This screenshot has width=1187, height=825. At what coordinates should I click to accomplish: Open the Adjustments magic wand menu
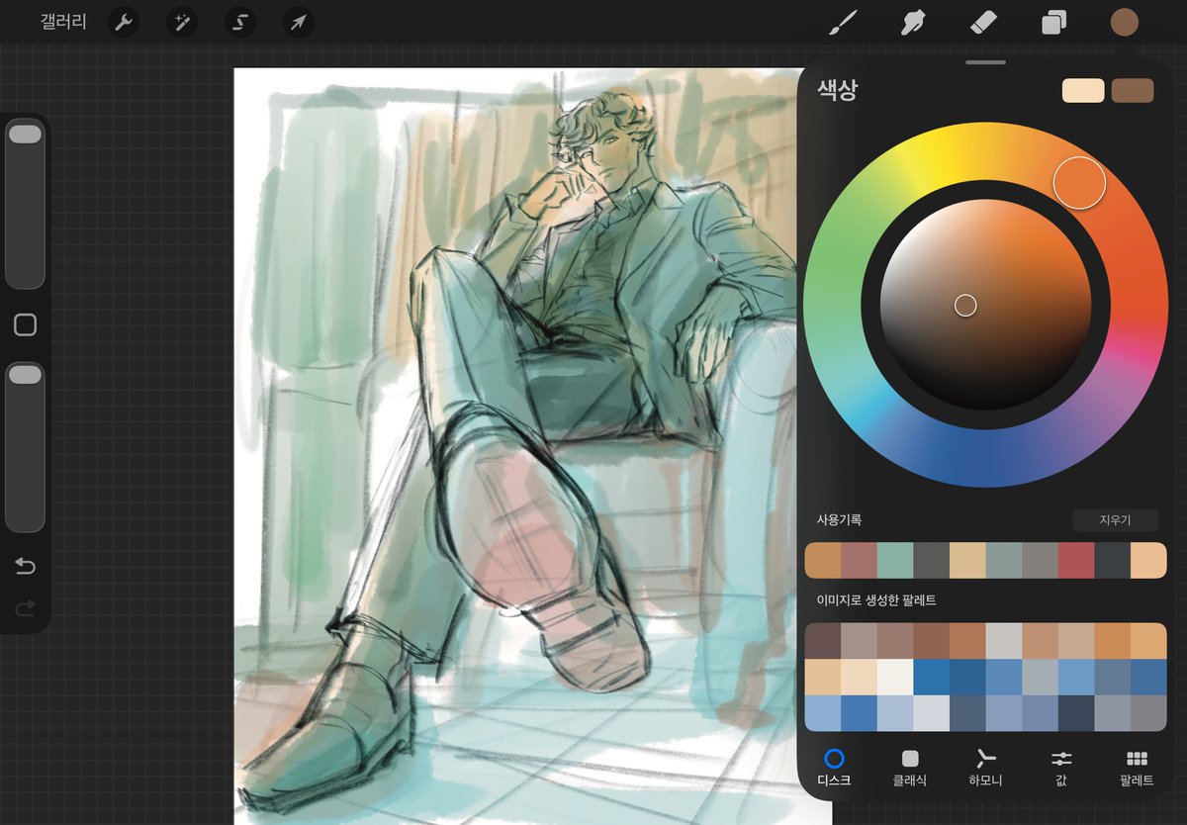(181, 22)
